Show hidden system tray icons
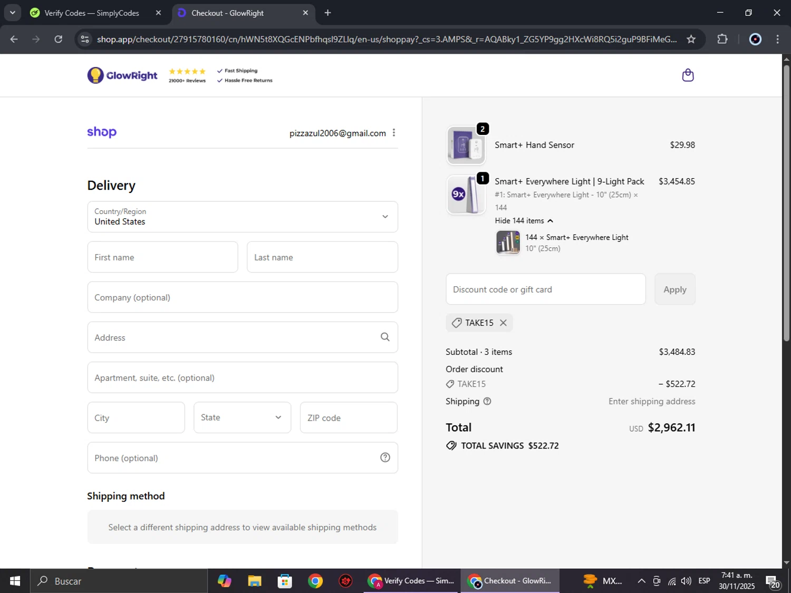The image size is (791, 593). click(x=641, y=581)
